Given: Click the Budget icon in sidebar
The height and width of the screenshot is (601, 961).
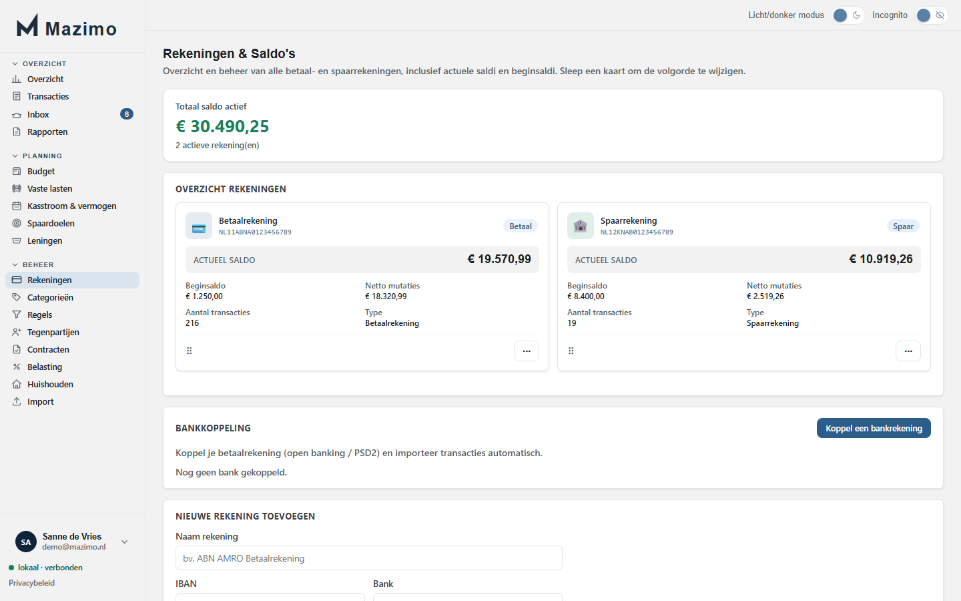Looking at the screenshot, I should 17,171.
